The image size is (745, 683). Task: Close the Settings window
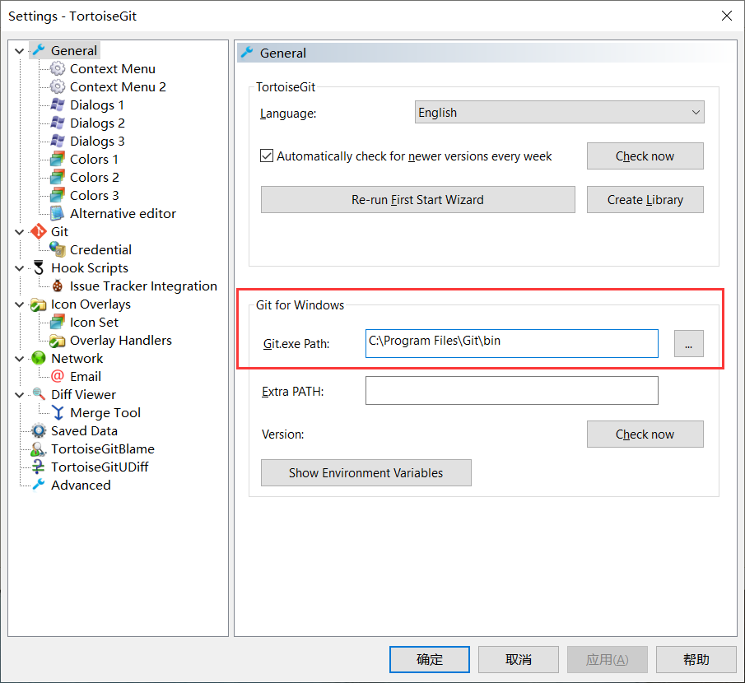(x=726, y=16)
